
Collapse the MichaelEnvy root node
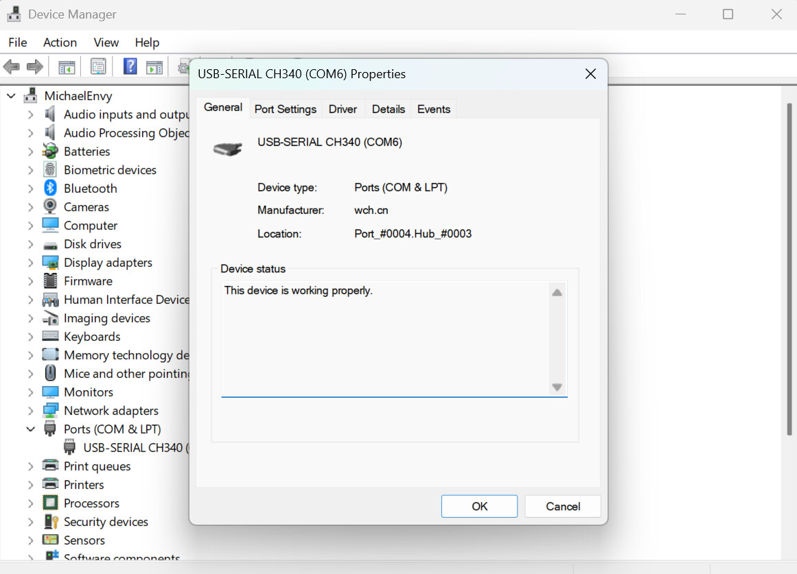(11, 96)
